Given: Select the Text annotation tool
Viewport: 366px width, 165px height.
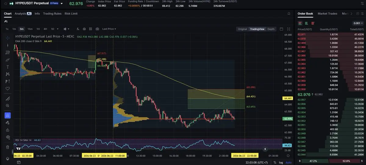Looking at the screenshot, I should 8,67.
